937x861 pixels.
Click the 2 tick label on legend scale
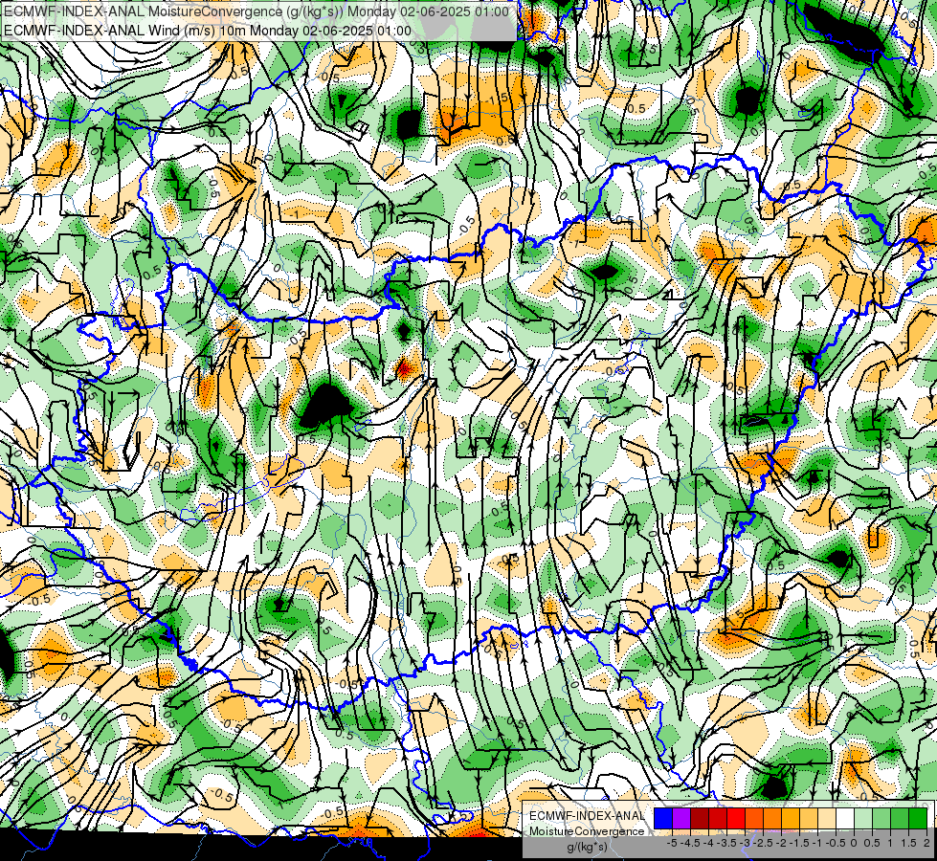pos(926,843)
